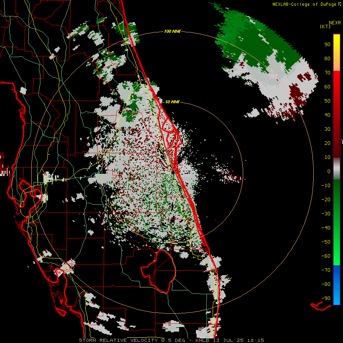Click the 40 value on the velocity scale
The image size is (343, 343).
(x=327, y=115)
